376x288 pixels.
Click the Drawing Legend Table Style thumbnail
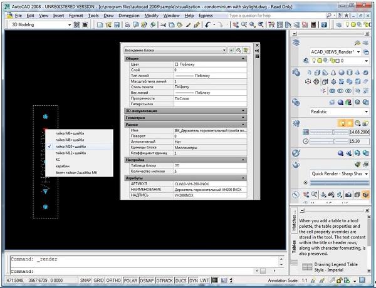307,267
